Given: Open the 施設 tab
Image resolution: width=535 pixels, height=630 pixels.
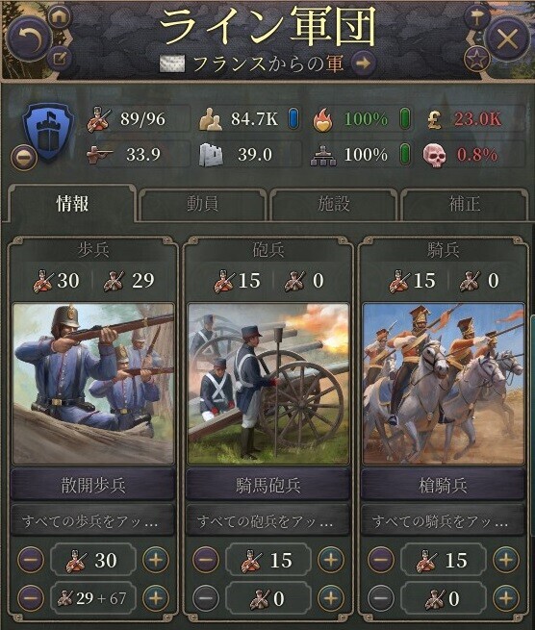Looking at the screenshot, I should [334, 204].
